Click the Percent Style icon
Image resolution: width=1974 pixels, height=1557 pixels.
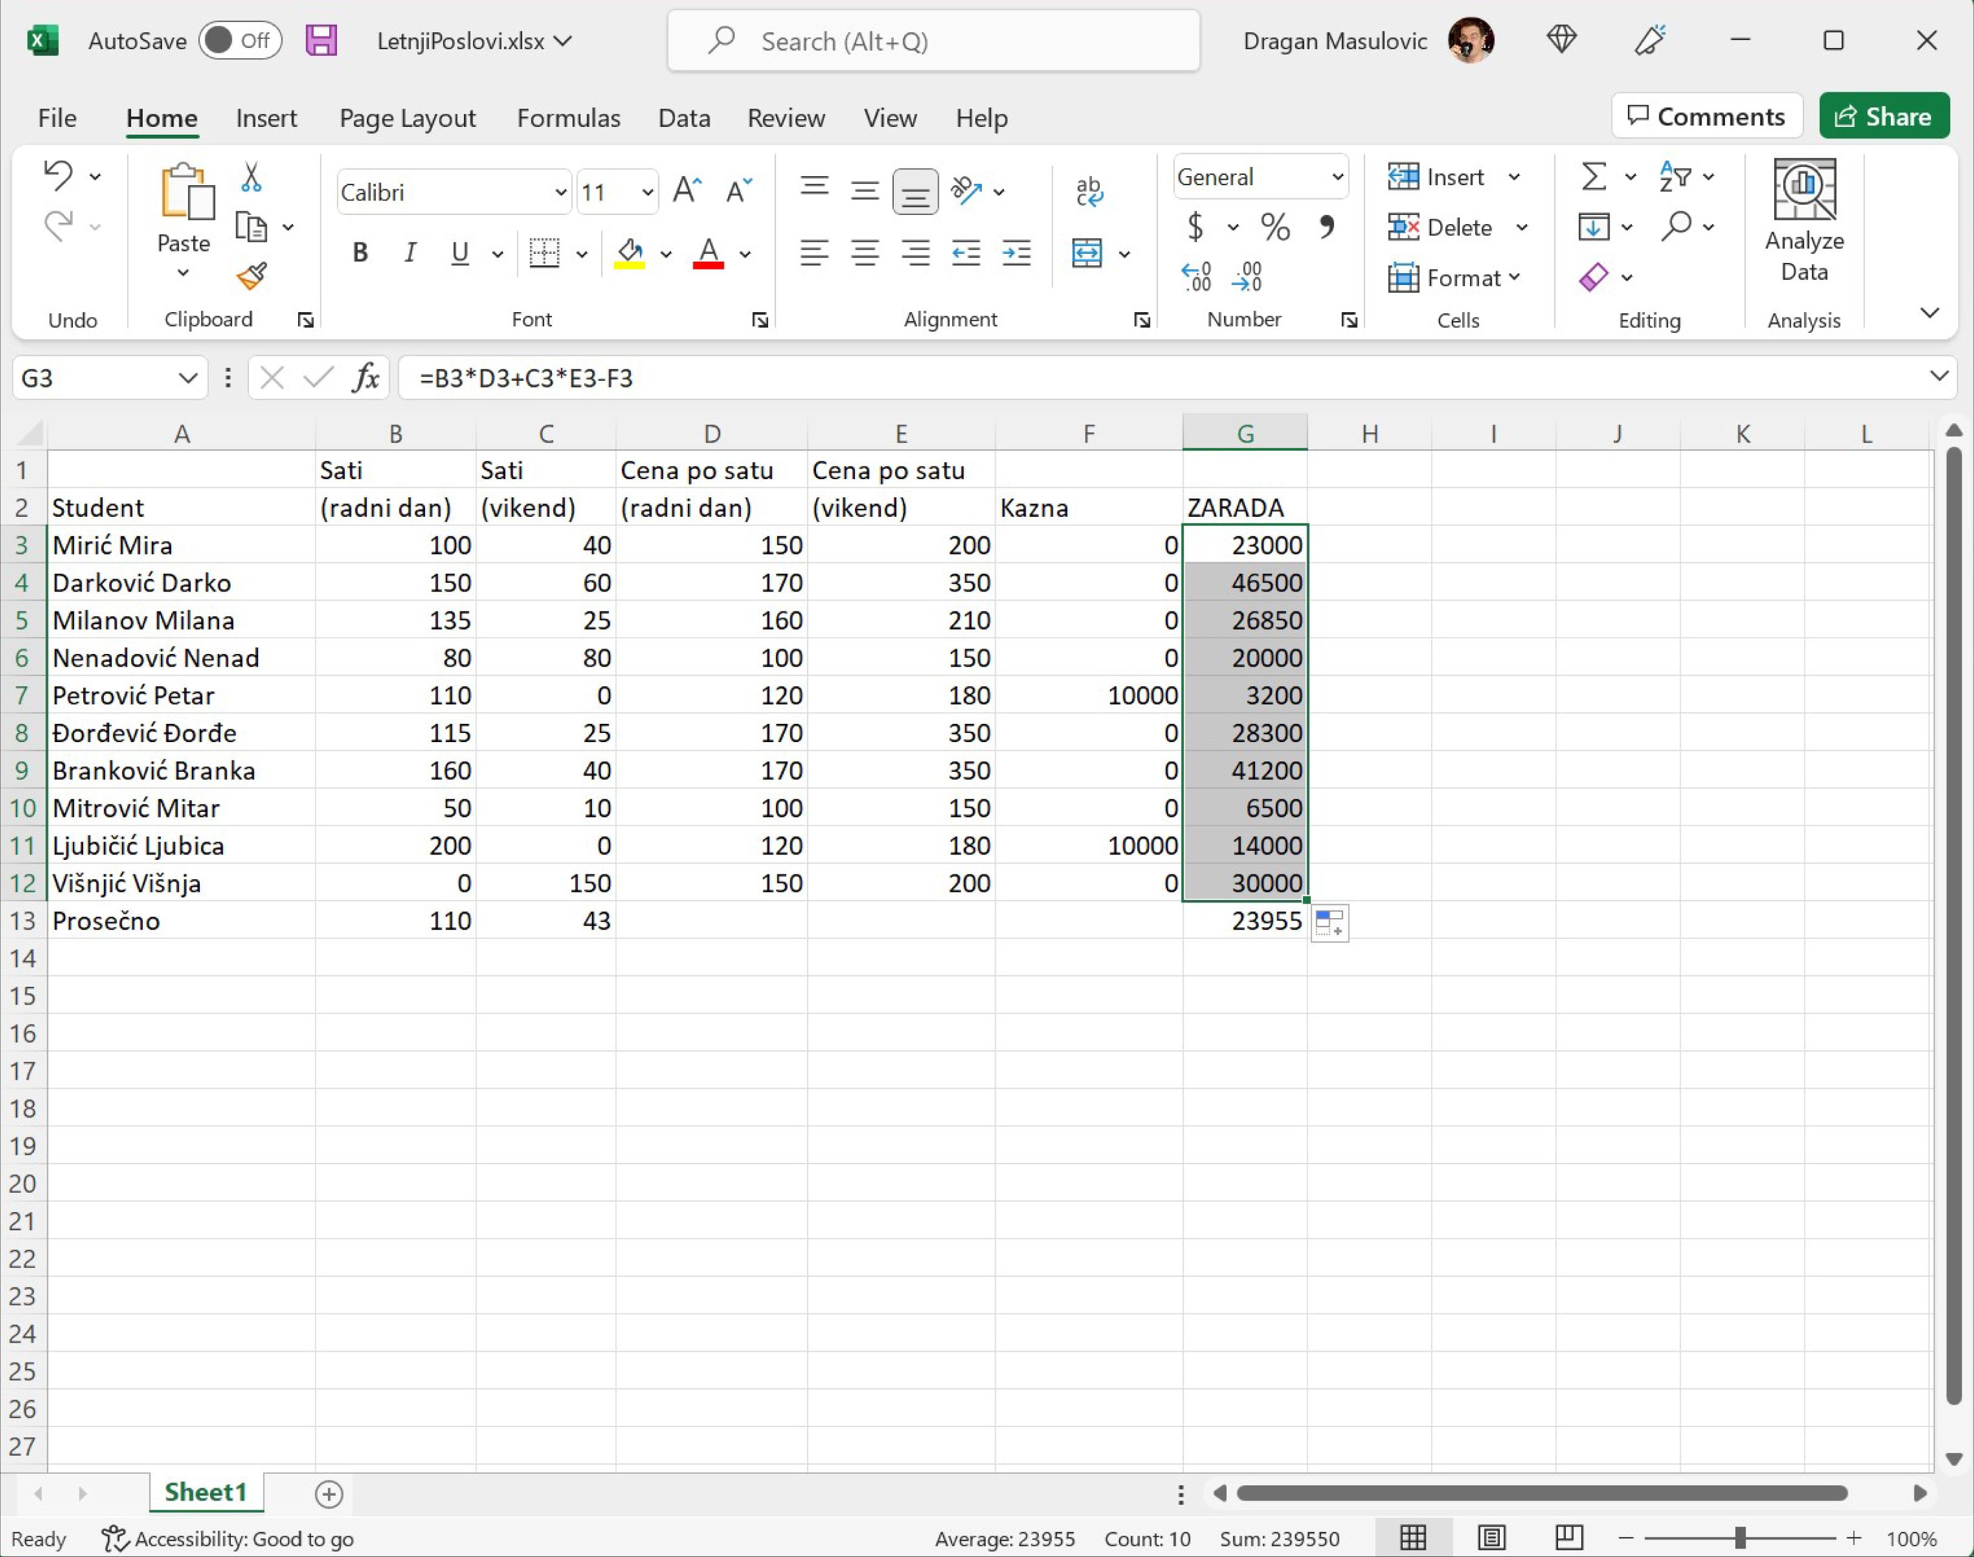click(1275, 227)
